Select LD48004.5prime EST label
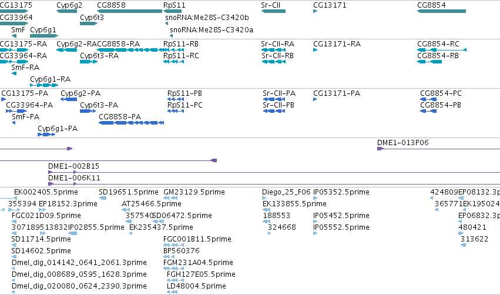Screen dimensions: 500x295 tap(196, 287)
